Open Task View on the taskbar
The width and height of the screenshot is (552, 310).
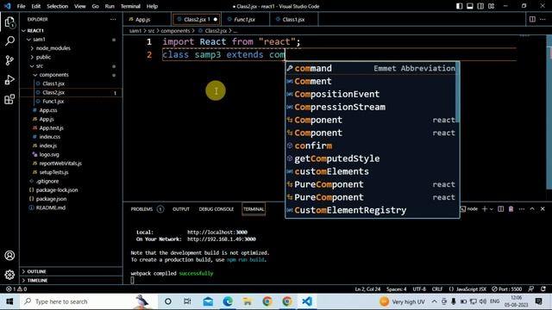[x=188, y=301]
